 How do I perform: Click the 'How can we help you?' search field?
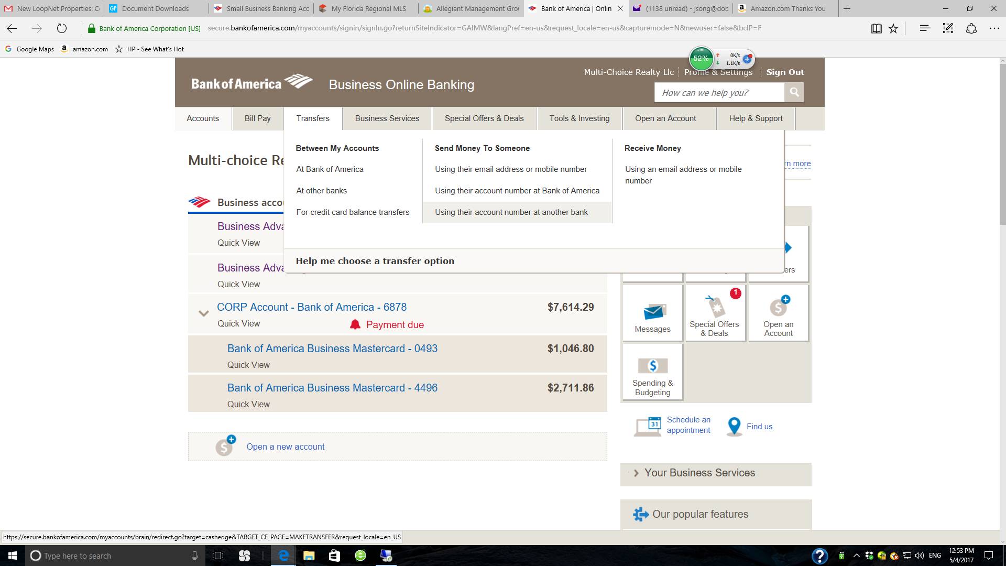pyautogui.click(x=719, y=93)
